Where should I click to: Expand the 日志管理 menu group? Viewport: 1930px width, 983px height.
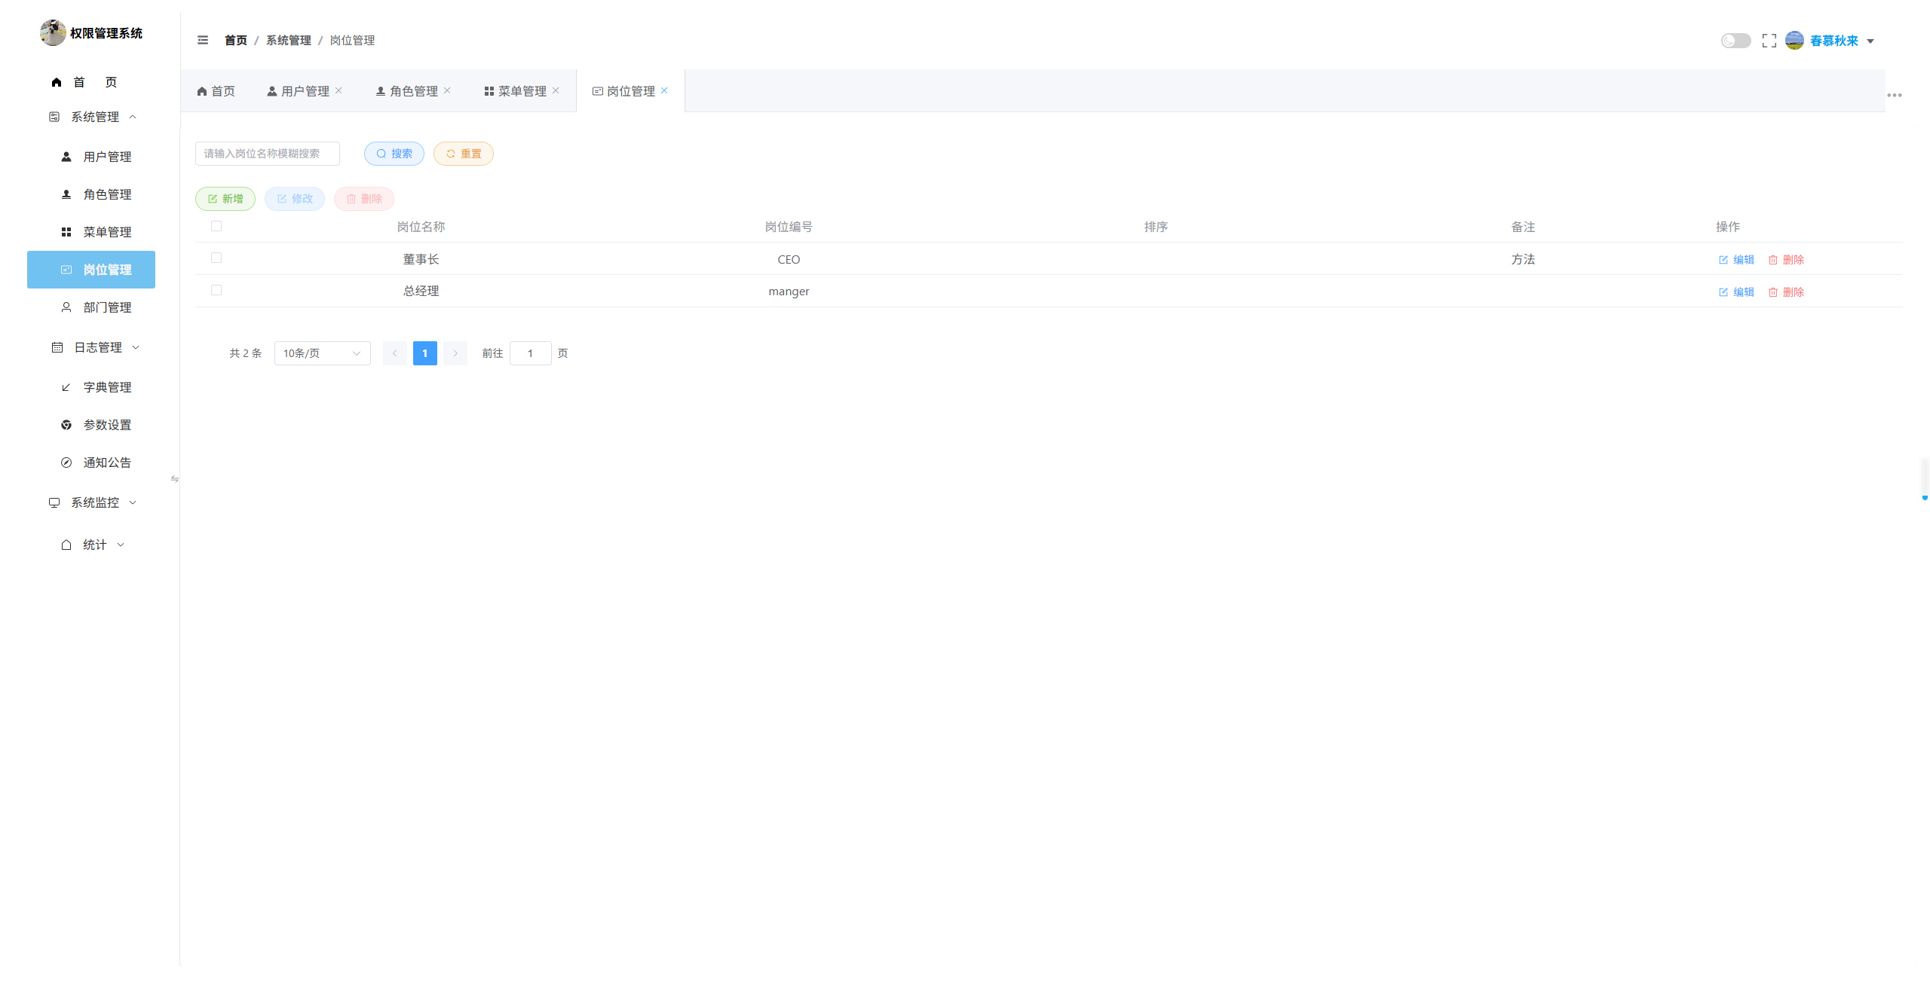tap(91, 347)
